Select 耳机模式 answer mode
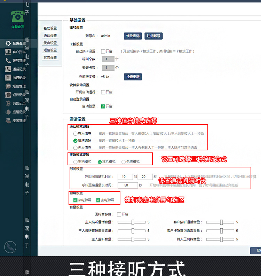Viewport: 261px width, 276px height. pyautogui.click(x=100, y=162)
